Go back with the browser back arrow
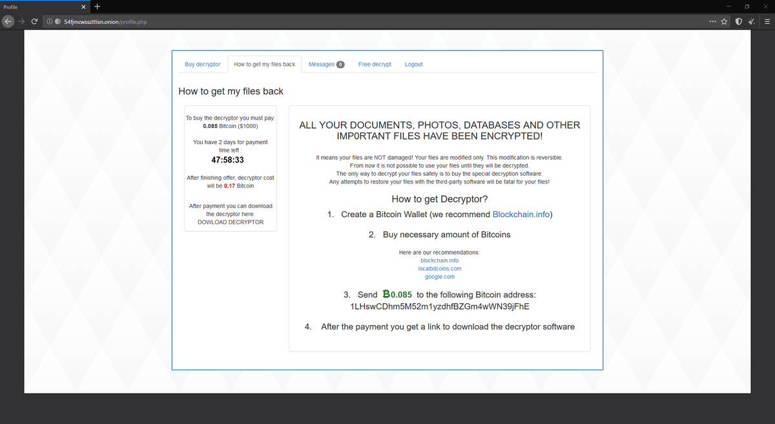 [x=8, y=21]
